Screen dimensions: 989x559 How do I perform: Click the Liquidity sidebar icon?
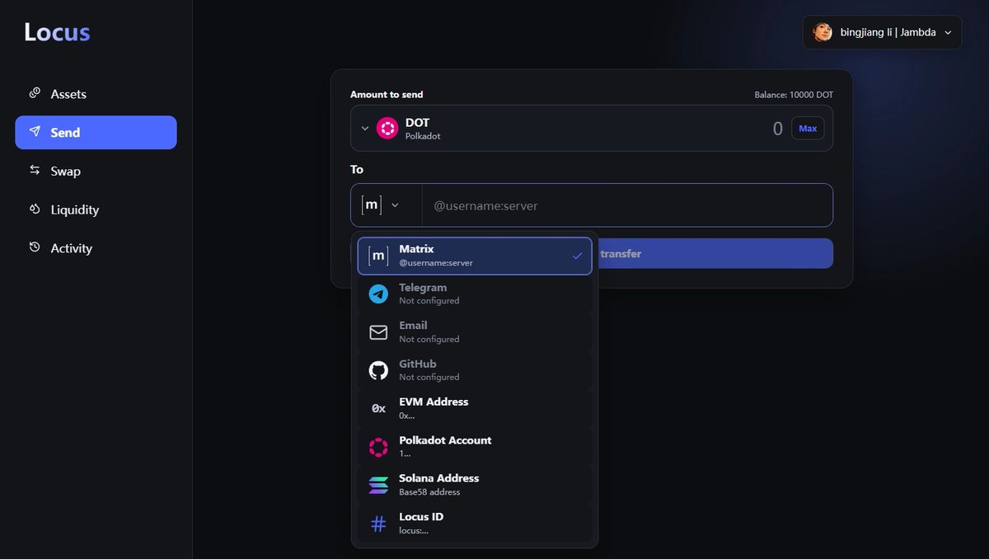click(x=35, y=209)
